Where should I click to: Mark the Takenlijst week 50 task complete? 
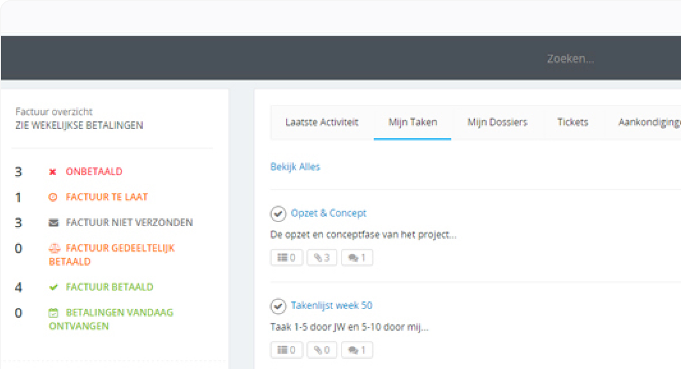(278, 306)
